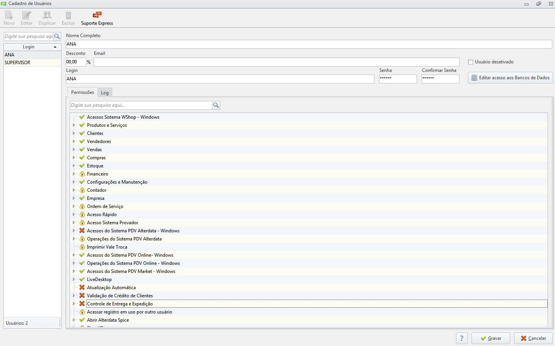Select the Permissões tab
This screenshot has width=555, height=346.
coord(82,92)
